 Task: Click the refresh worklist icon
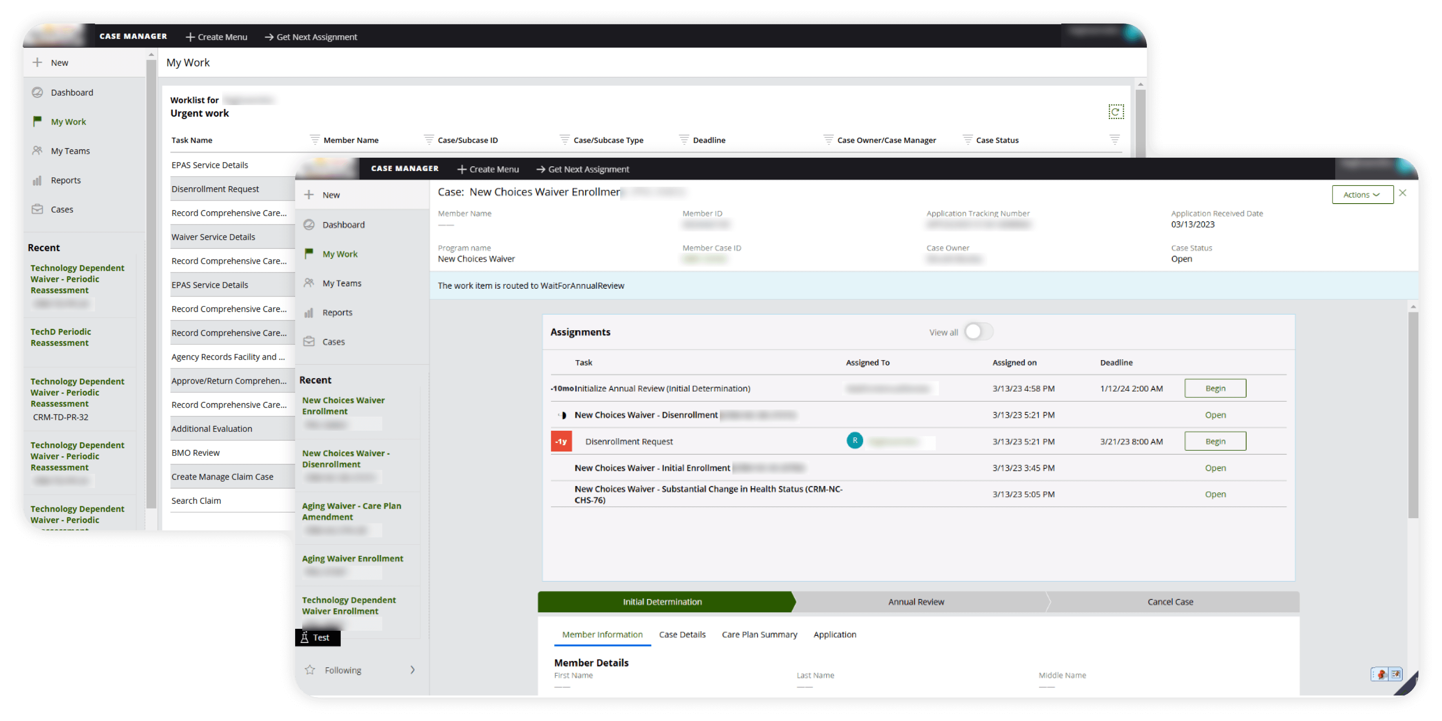tap(1115, 112)
